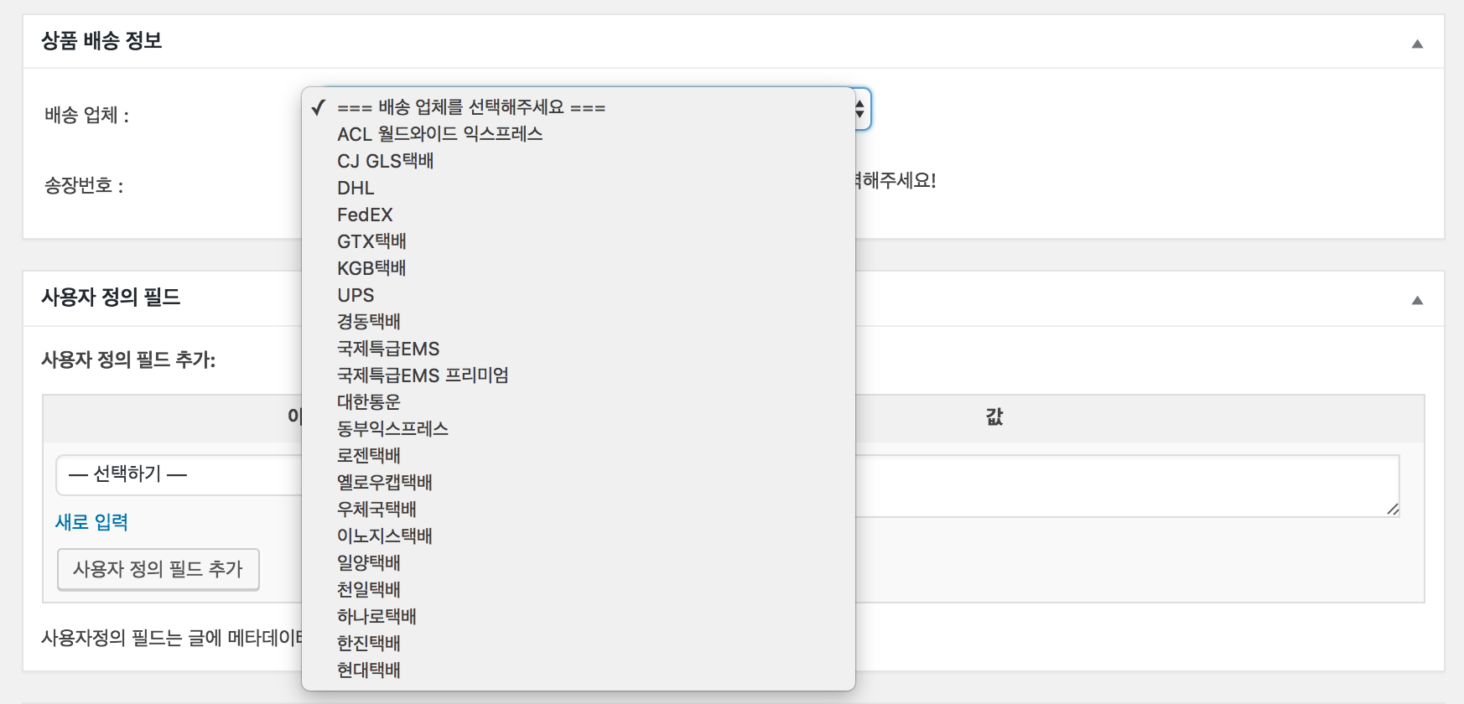
Task: Pick UPS as the courier
Action: [x=578, y=295]
